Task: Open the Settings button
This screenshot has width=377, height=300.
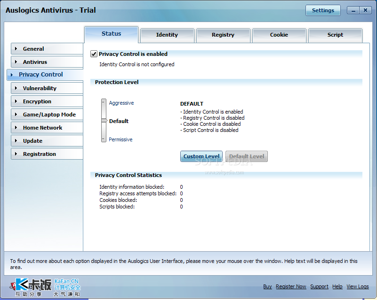Action: click(323, 10)
